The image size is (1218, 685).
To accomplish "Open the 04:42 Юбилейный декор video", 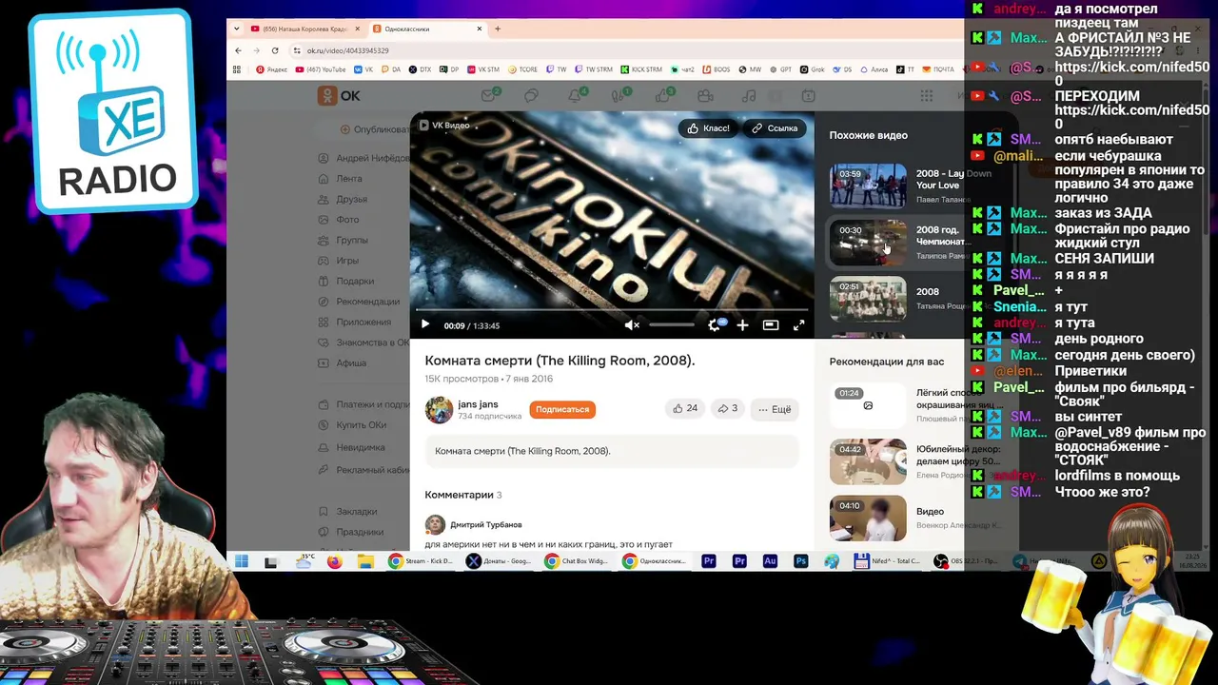I will tap(868, 461).
